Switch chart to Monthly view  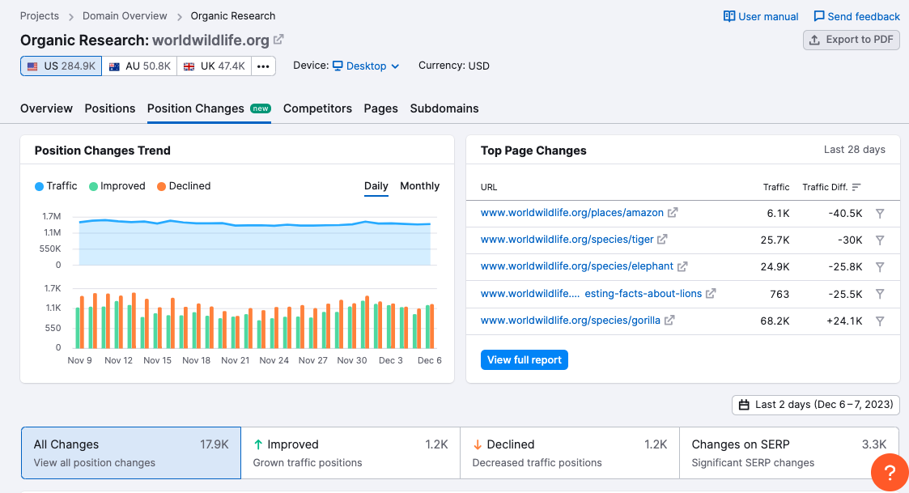[420, 186]
